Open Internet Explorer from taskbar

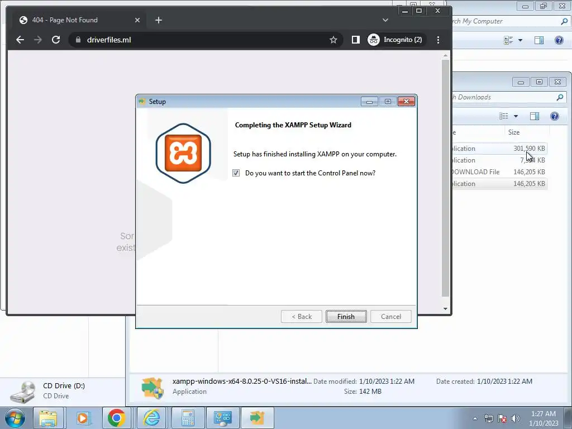pyautogui.click(x=151, y=418)
